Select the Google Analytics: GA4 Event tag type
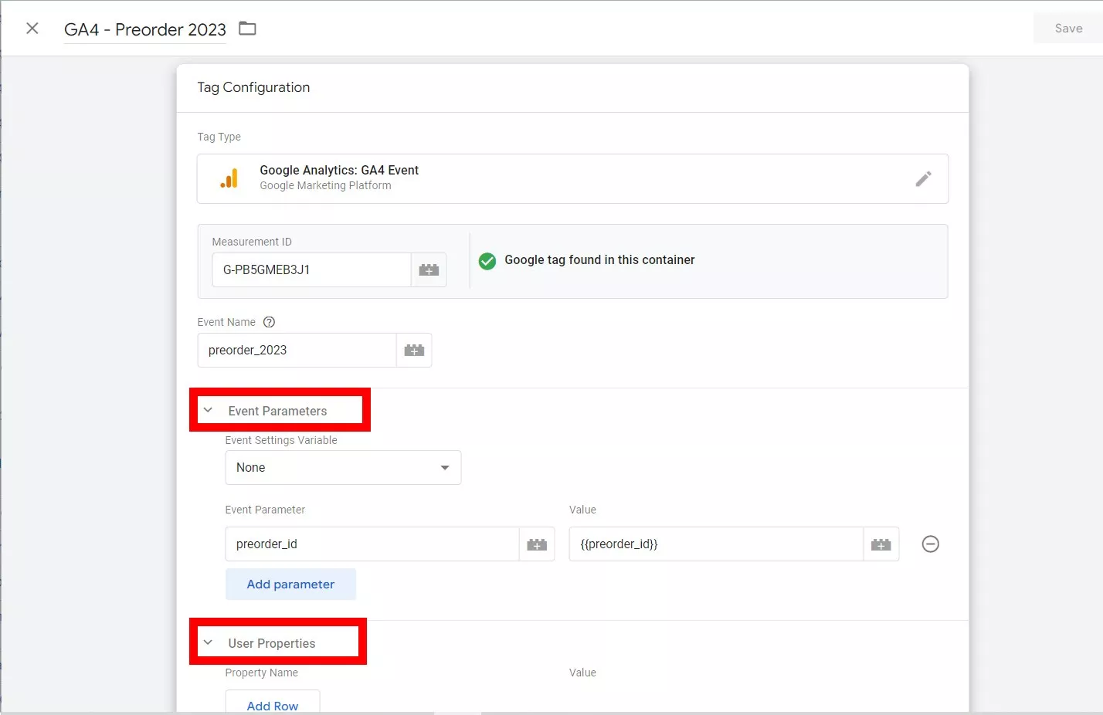 [572, 178]
